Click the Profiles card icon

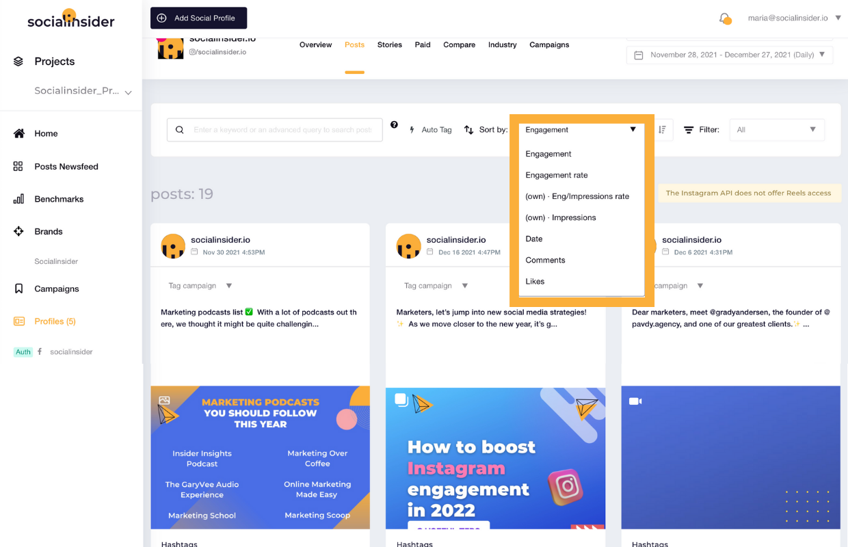(x=19, y=321)
